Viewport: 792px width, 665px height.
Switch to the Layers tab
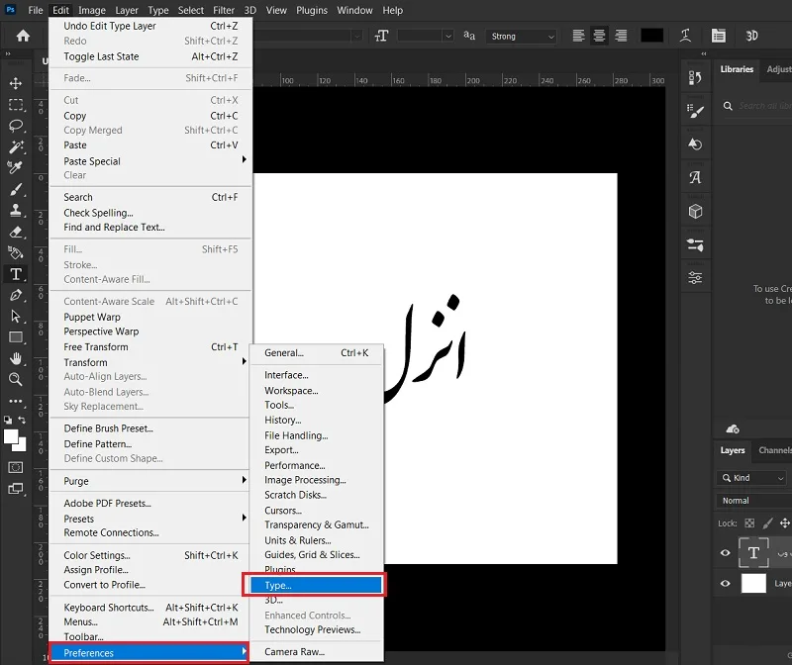[733, 450]
